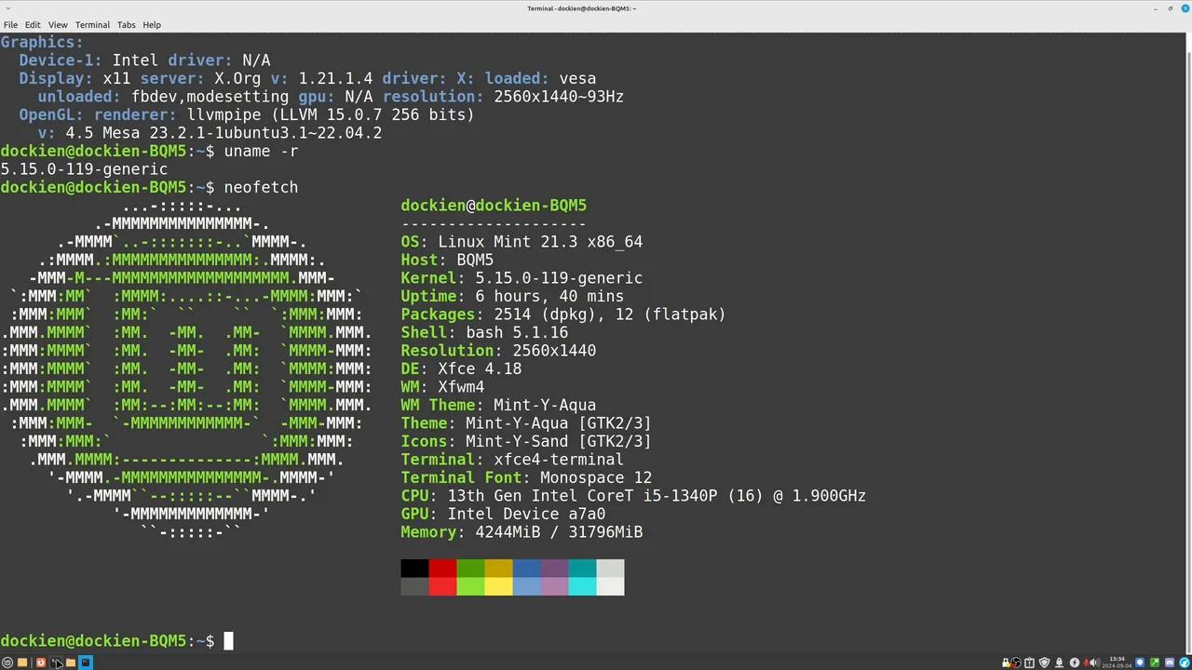Open the Terminal menu
This screenshot has width=1192, height=670.
click(92, 24)
